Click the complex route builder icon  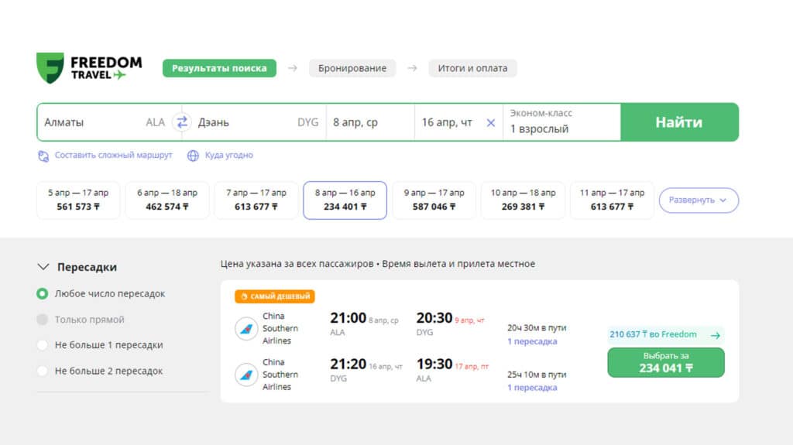(43, 156)
